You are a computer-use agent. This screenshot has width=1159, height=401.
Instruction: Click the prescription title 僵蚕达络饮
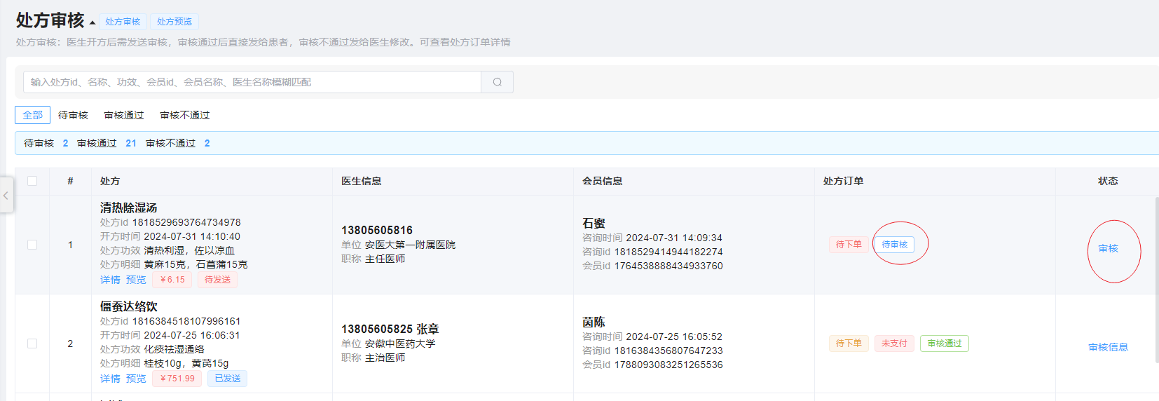pos(128,306)
